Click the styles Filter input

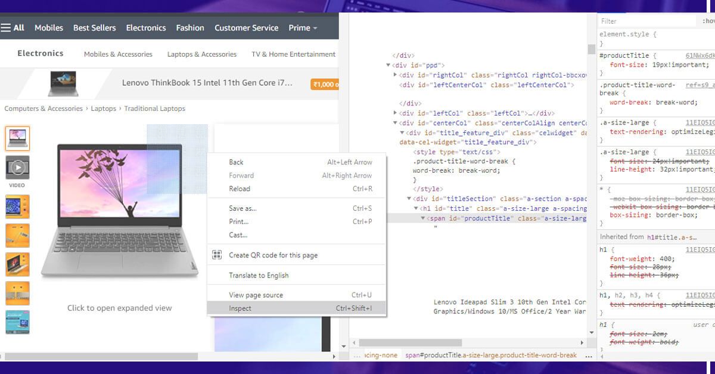648,21
